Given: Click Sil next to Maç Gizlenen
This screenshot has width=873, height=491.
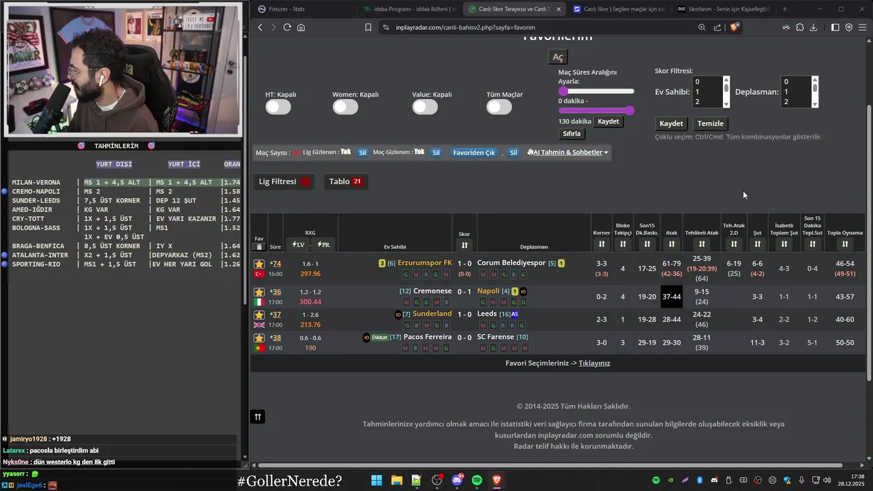Looking at the screenshot, I should pyautogui.click(x=436, y=153).
